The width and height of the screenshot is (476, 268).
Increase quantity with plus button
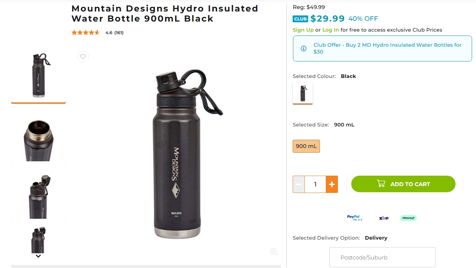(x=332, y=184)
